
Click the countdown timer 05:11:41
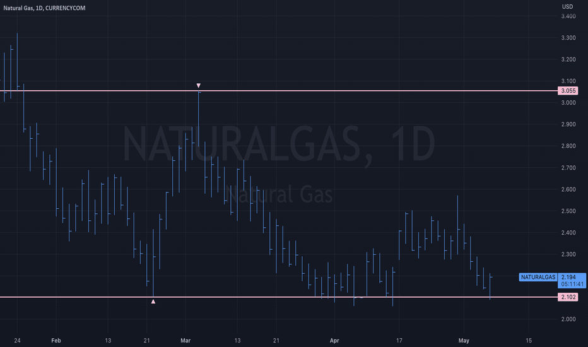[x=573, y=284]
